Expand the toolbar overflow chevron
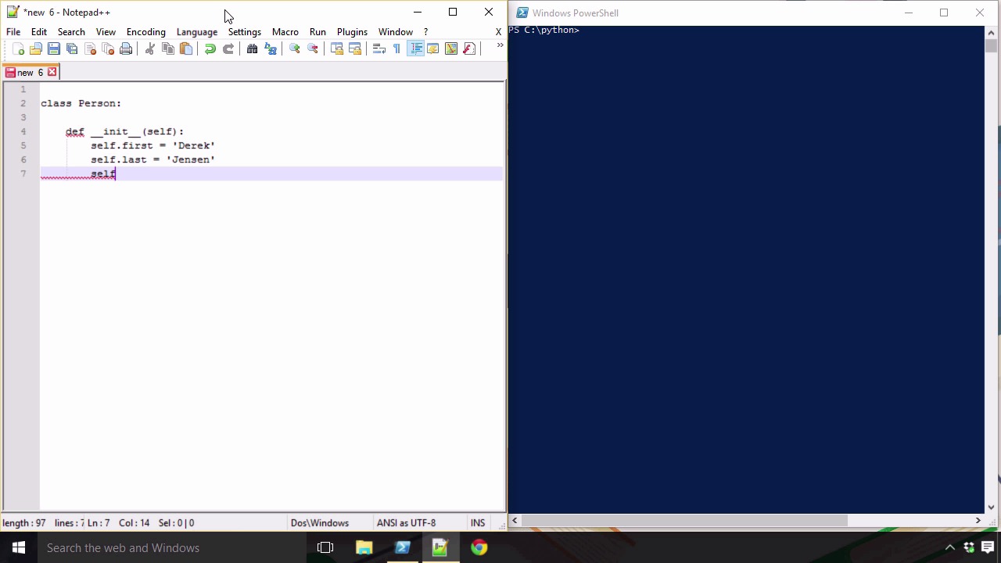The image size is (1001, 563). click(500, 45)
